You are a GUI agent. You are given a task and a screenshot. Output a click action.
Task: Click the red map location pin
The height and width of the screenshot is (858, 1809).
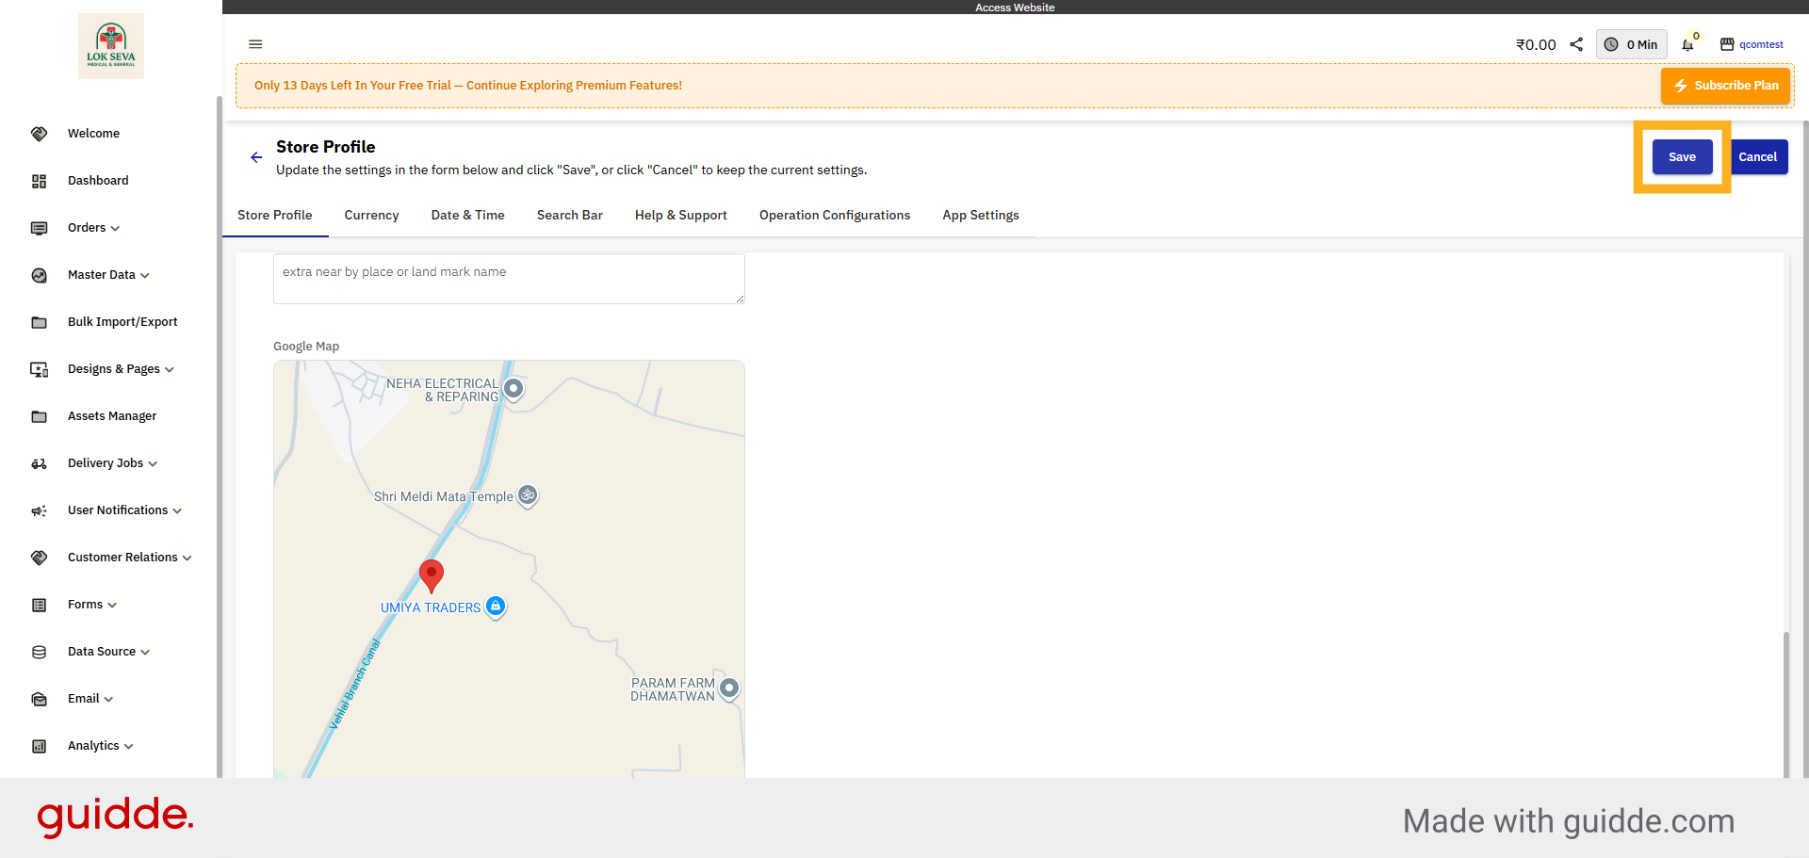point(432,575)
